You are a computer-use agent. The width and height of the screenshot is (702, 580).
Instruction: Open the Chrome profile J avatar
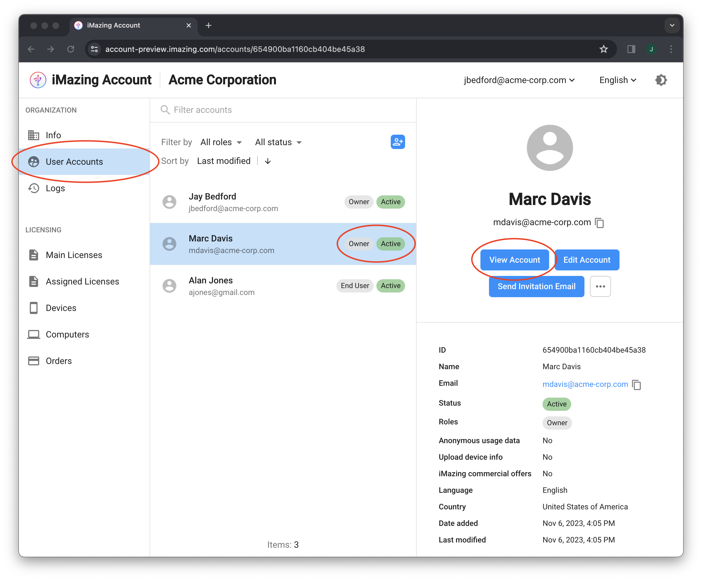click(651, 49)
